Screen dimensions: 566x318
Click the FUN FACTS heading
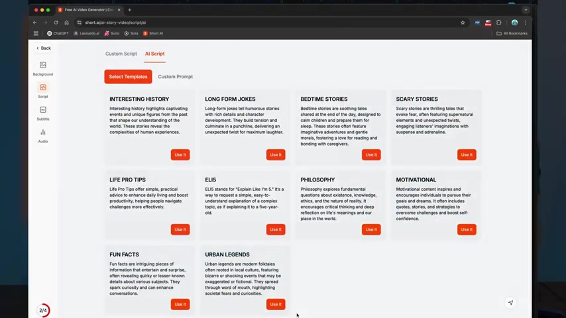[124, 254]
